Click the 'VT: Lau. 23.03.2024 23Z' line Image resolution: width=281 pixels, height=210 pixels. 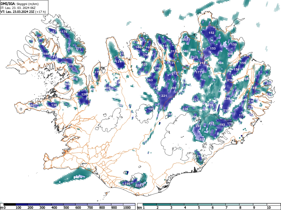(17, 12)
